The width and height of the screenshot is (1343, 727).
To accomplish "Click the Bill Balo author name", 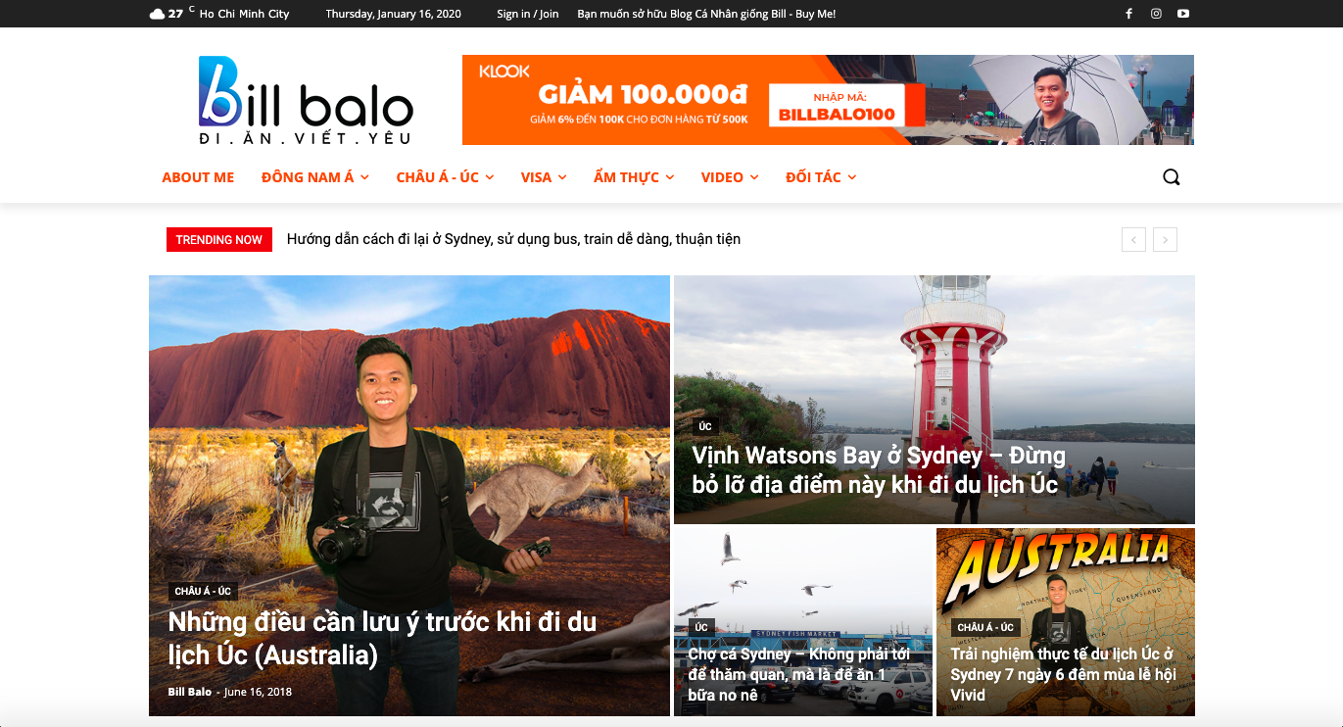I will click(189, 692).
